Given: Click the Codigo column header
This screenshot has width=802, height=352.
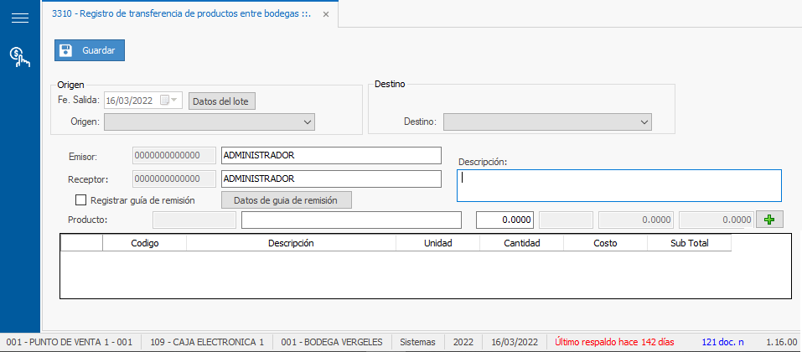Looking at the screenshot, I should [x=145, y=243].
